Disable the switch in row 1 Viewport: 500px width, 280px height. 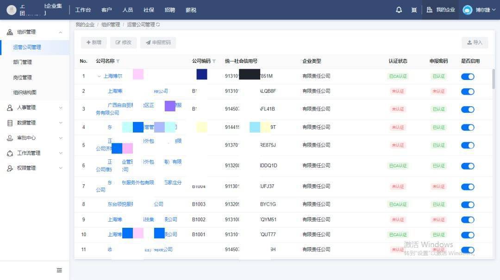click(x=468, y=76)
